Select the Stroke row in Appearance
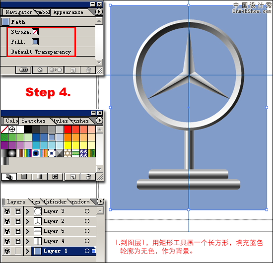The width and height of the screenshot is (273, 263). tap(48, 32)
